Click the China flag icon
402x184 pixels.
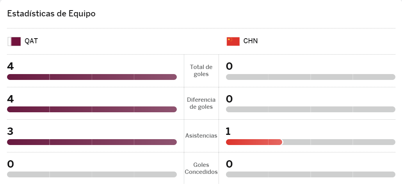click(x=233, y=41)
